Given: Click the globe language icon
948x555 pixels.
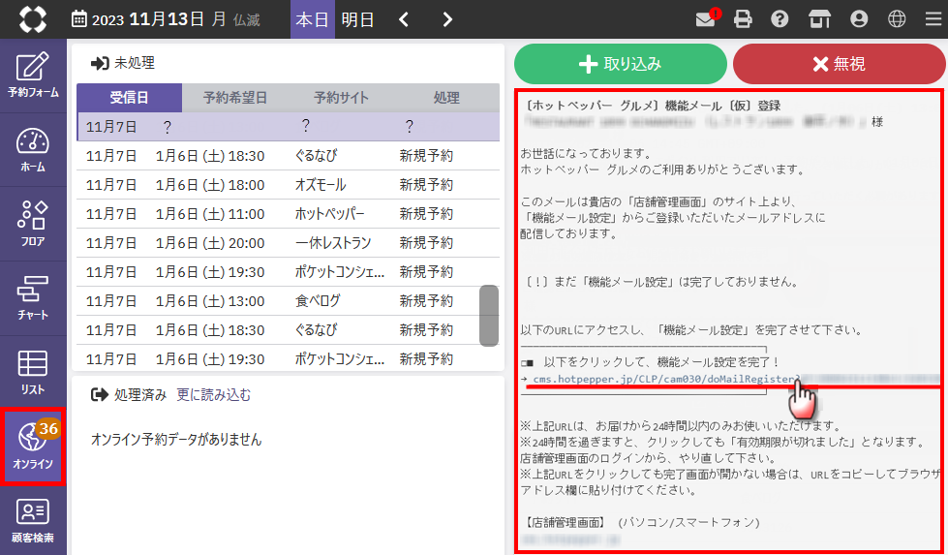Looking at the screenshot, I should 897,19.
